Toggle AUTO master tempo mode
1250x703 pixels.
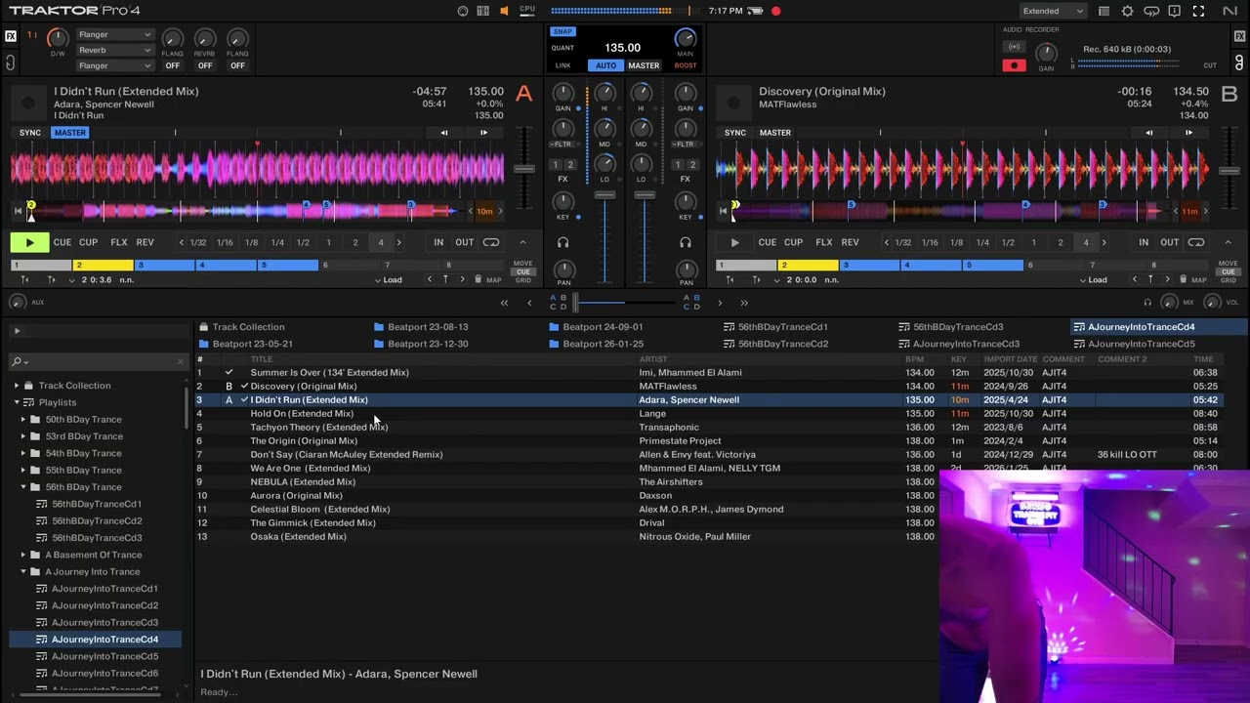[605, 65]
